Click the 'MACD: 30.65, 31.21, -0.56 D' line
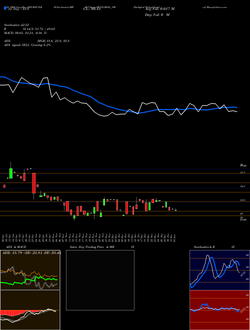250x330 pixels. [25, 33]
